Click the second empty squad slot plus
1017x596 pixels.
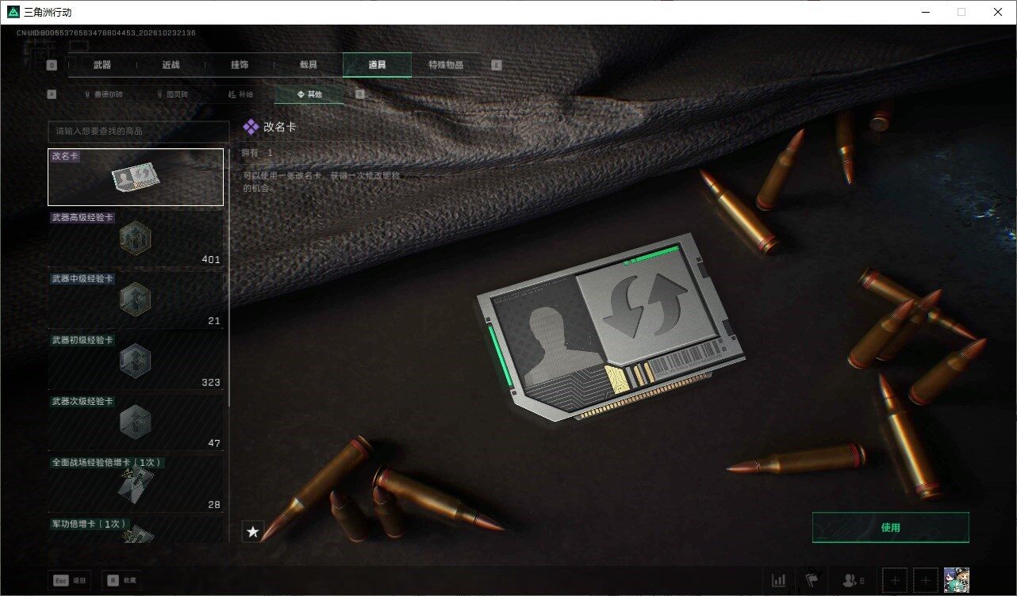[x=925, y=580]
